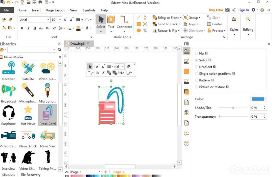This screenshot has height=177, width=272.
Task: Click the Sign In link
Action: point(243,10)
